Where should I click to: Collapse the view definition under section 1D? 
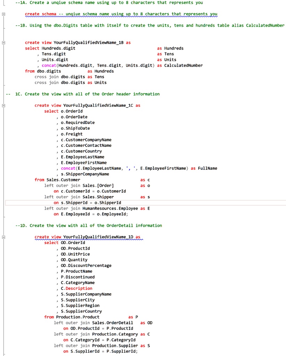[x=3, y=237]
